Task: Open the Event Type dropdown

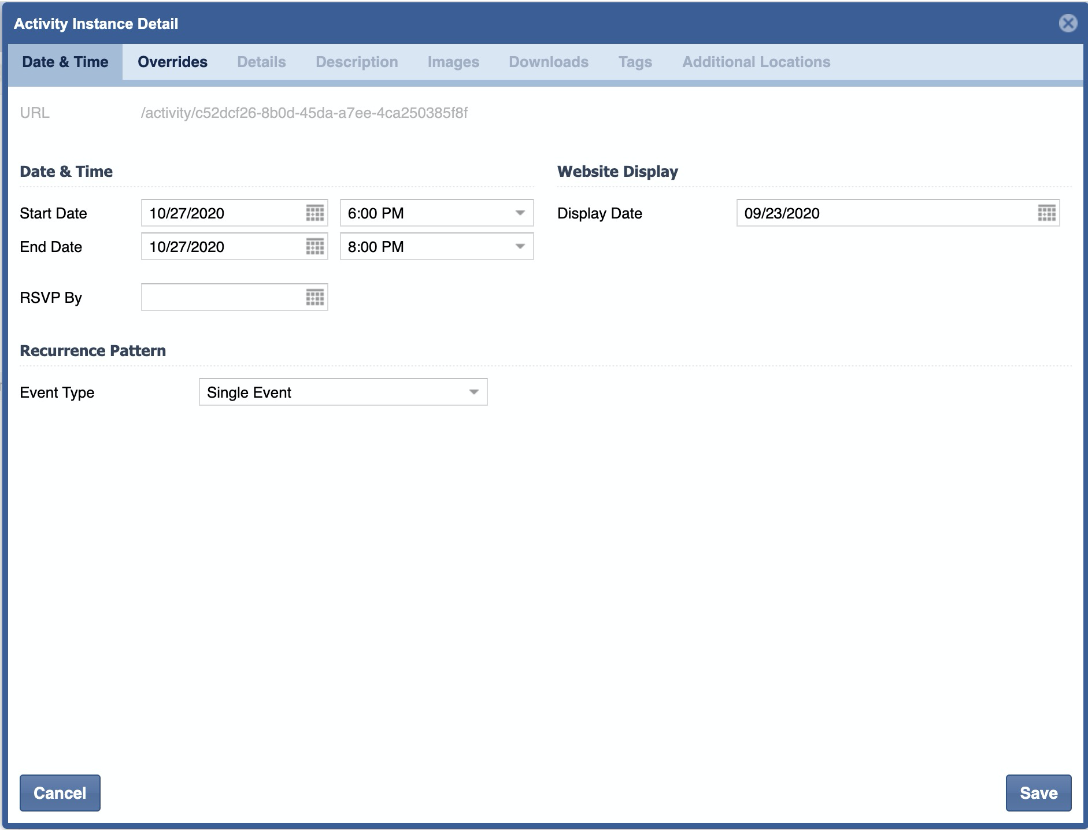Action: point(473,392)
